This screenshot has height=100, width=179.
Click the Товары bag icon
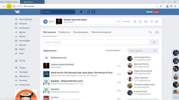point(16,68)
